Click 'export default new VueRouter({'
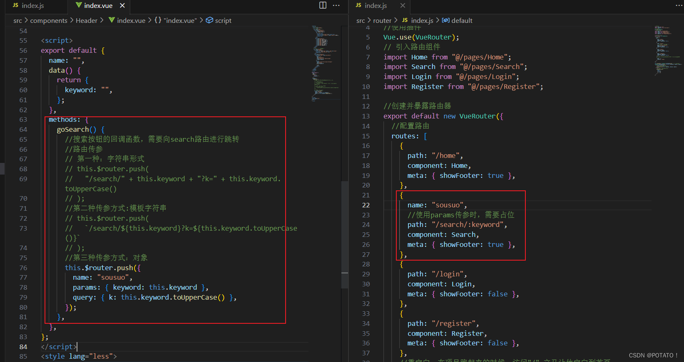Image resolution: width=684 pixels, height=362 pixels. 443,116
